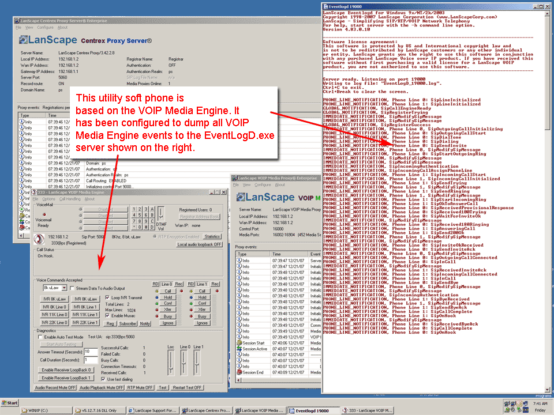Click the blue indicator beside Line 0 Hold
This screenshot has height=415, width=554.
tap(157, 297)
